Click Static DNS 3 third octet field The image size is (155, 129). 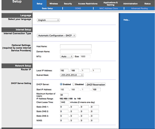pos(84,116)
